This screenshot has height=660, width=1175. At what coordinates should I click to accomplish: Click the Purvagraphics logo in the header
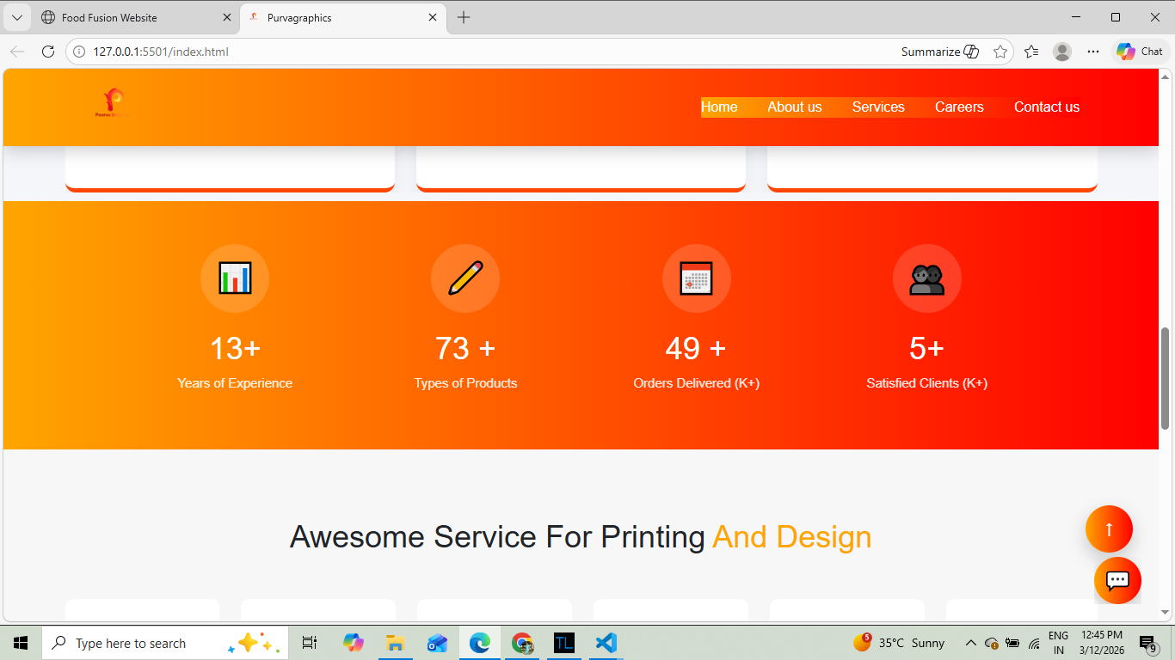pyautogui.click(x=113, y=103)
